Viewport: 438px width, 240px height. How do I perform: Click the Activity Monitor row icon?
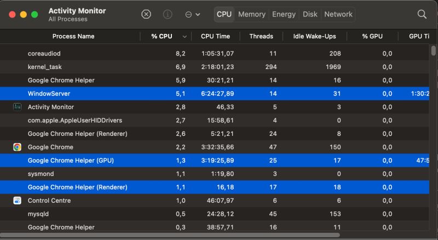click(18, 107)
